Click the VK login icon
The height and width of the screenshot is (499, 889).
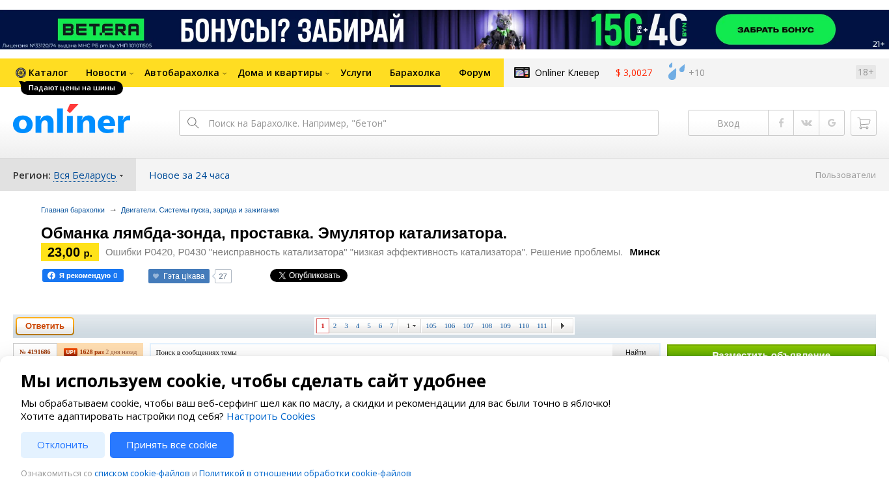click(x=806, y=123)
